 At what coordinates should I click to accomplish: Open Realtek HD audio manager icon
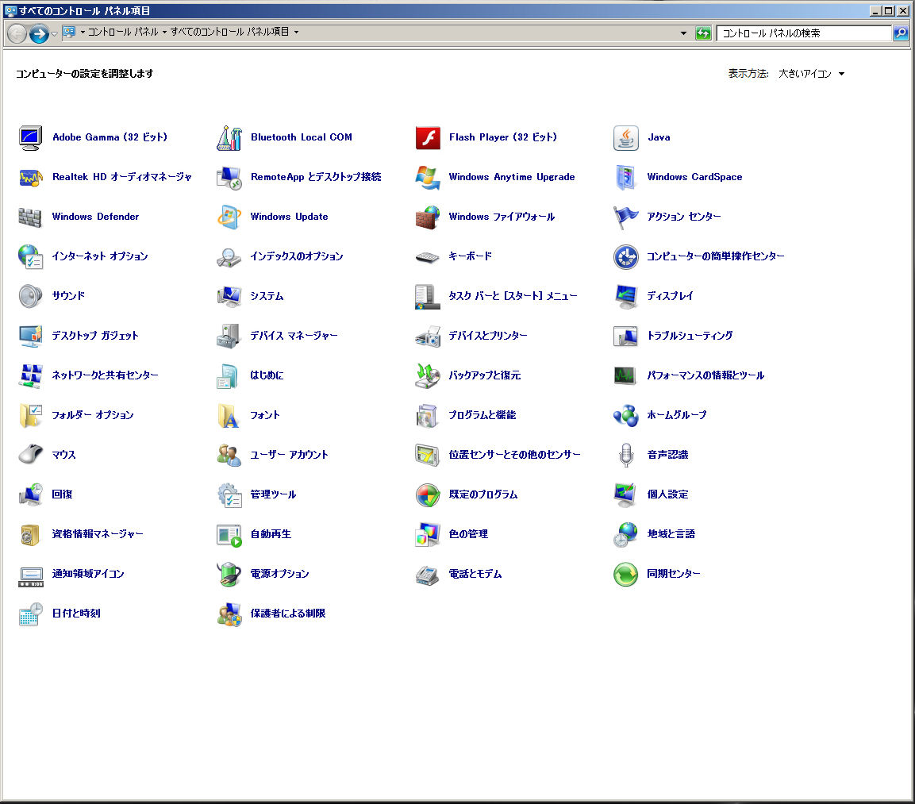point(30,177)
